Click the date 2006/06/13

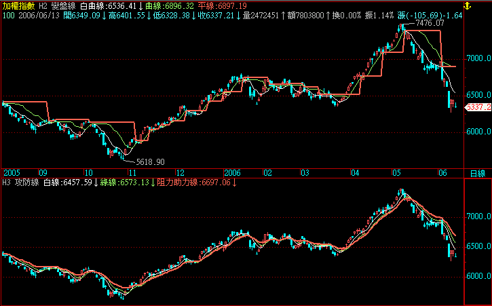click(39, 16)
